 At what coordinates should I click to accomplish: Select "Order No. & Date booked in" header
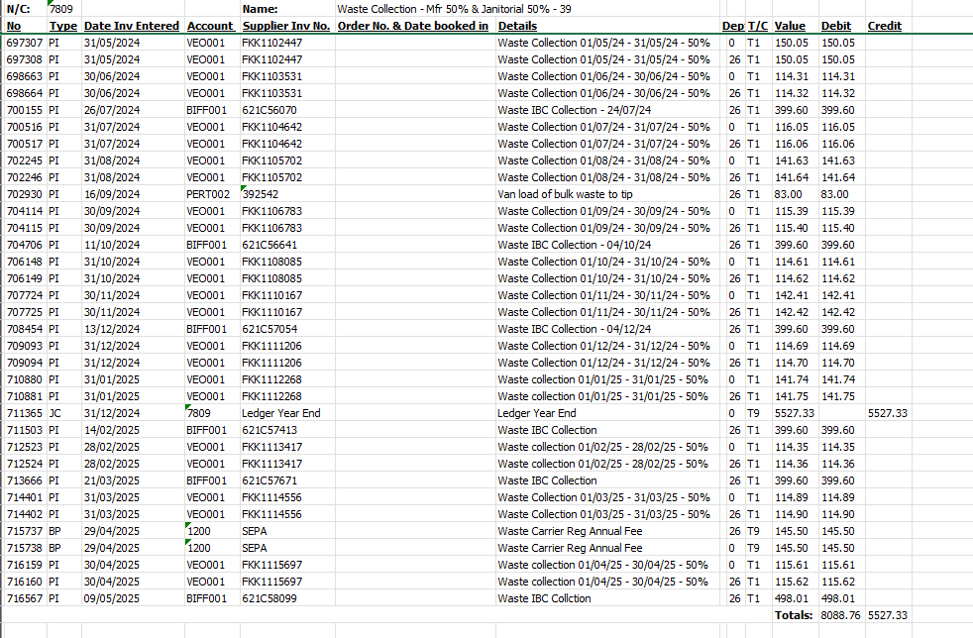click(413, 26)
